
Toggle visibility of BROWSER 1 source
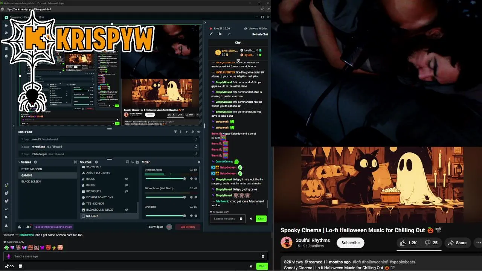[127, 191]
